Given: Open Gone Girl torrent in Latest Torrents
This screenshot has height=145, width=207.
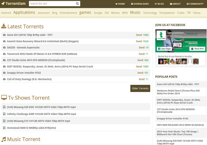Looking at the screenshot, I should (30, 35).
